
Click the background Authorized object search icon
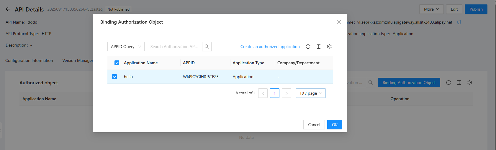tap(371, 83)
